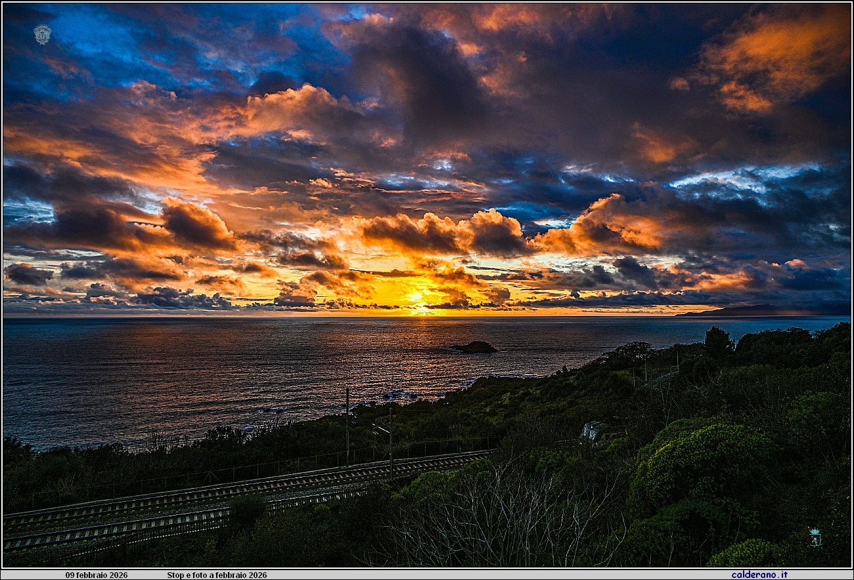Click the small building hidden among vegetation

(x=593, y=432)
